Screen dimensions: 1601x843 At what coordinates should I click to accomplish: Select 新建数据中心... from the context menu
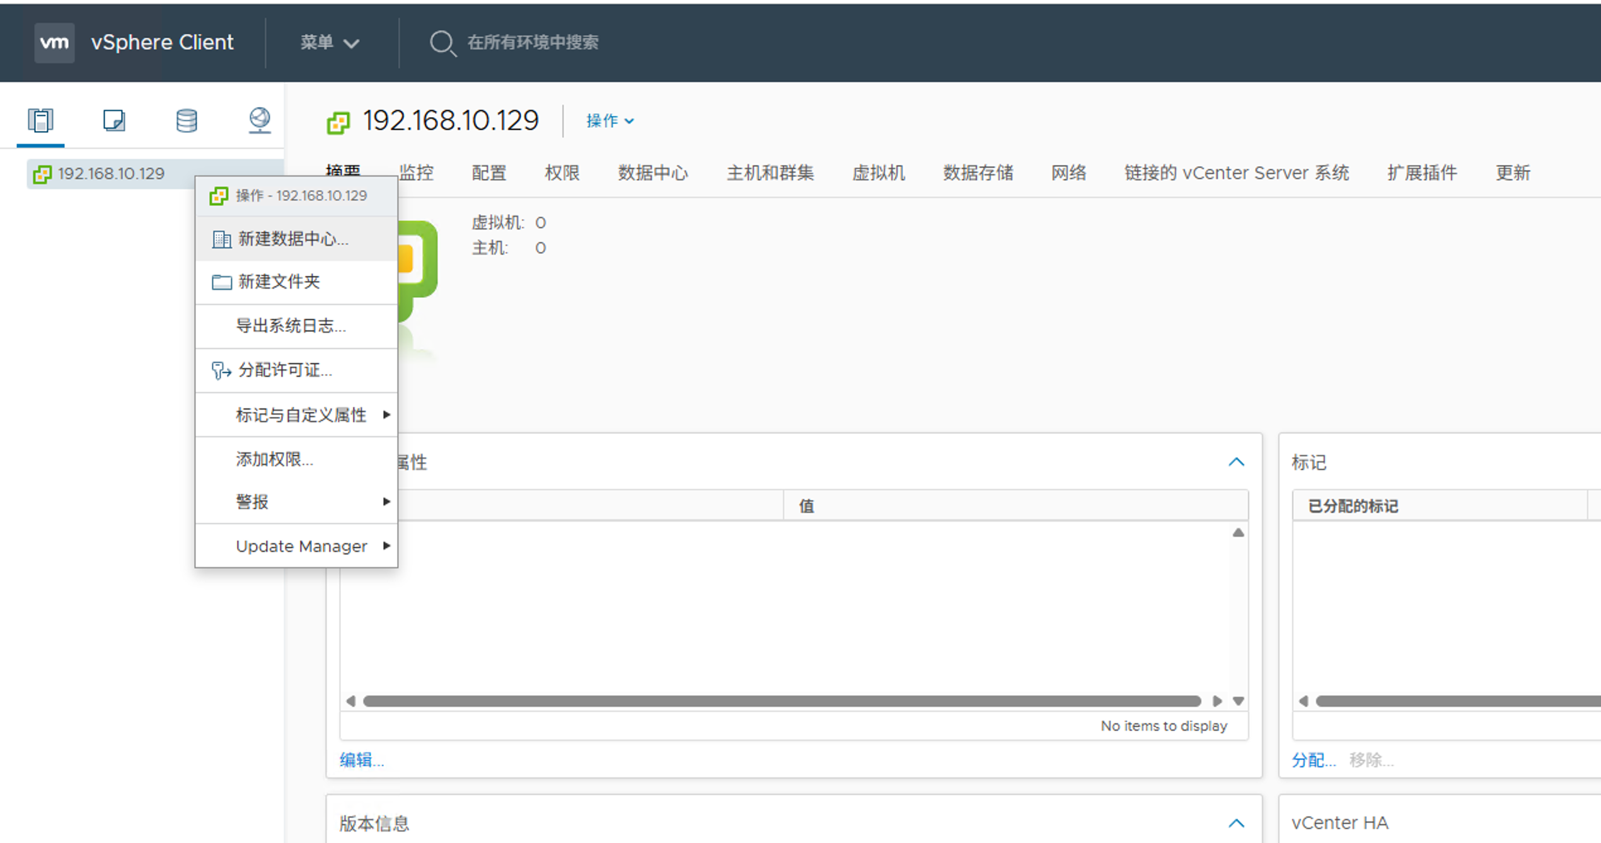[x=296, y=239]
